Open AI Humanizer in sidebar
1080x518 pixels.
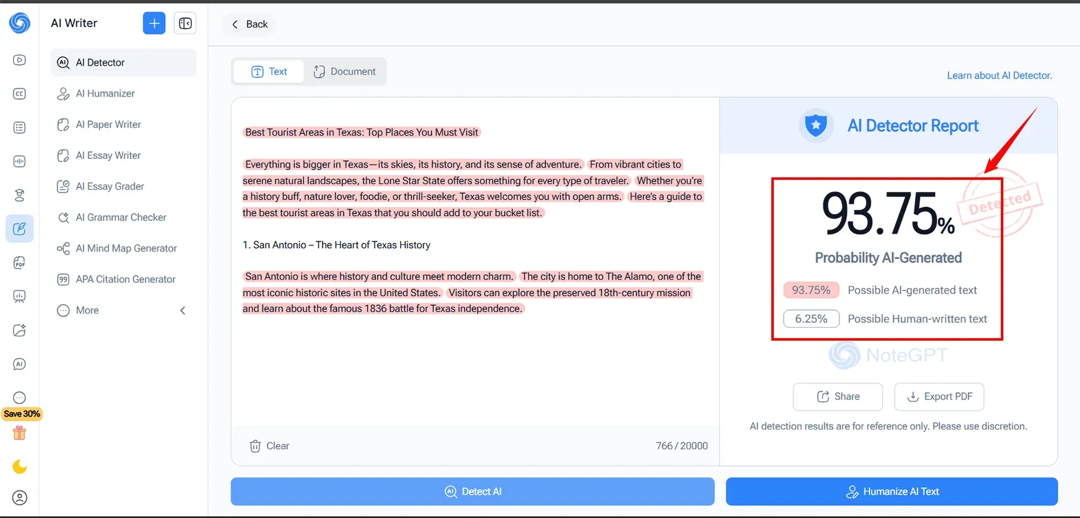click(123, 93)
